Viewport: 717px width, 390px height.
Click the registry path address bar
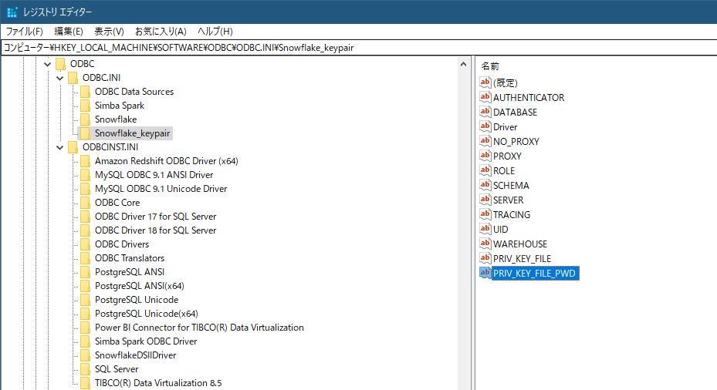point(358,48)
